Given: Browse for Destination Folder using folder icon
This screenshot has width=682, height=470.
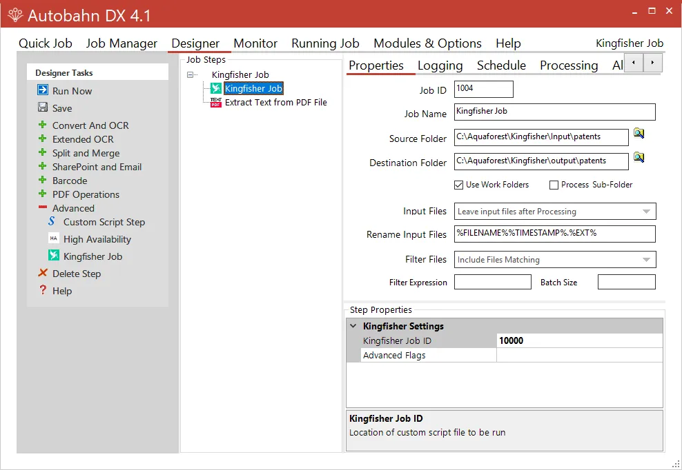Looking at the screenshot, I should point(639,158).
